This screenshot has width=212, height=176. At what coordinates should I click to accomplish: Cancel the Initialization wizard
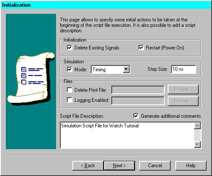155,166
